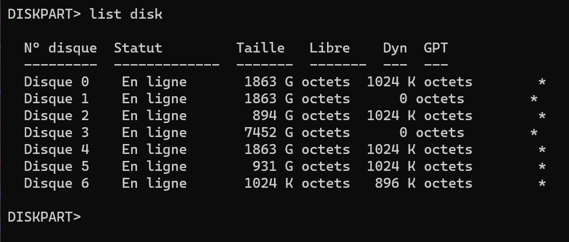Click the 'Disque 6' row label
This screenshot has height=242, width=569.
(57, 183)
